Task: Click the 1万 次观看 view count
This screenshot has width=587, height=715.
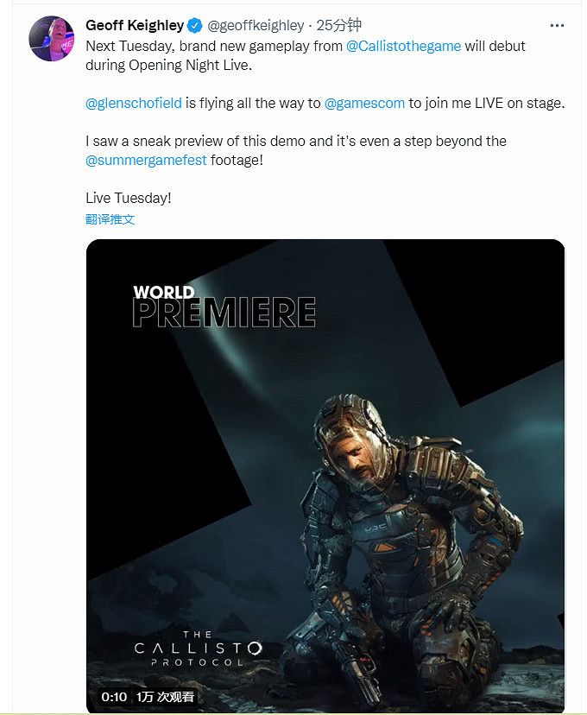Action: pos(165,696)
